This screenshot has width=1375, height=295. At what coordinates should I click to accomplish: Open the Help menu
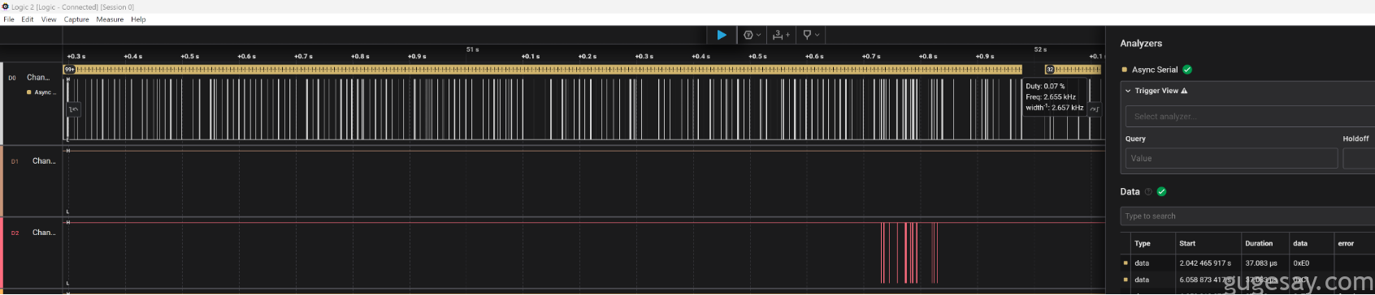pos(138,19)
